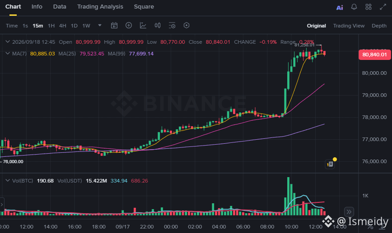Collapse the MA indicator row chevron
The height and width of the screenshot is (233, 392).
point(8,53)
